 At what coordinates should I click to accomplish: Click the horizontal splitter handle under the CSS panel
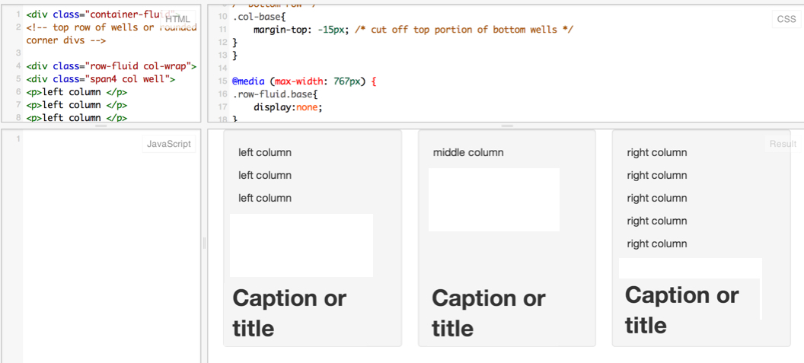[507, 126]
